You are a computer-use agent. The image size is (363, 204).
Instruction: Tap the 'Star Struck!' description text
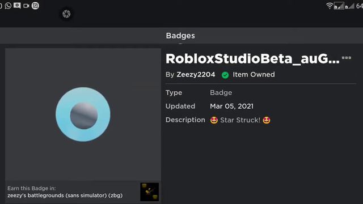tap(240, 120)
